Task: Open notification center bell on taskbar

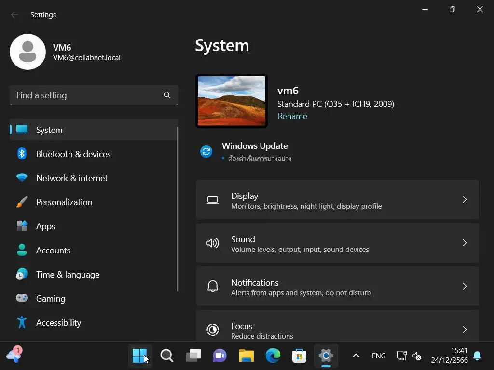Action: [477, 356]
